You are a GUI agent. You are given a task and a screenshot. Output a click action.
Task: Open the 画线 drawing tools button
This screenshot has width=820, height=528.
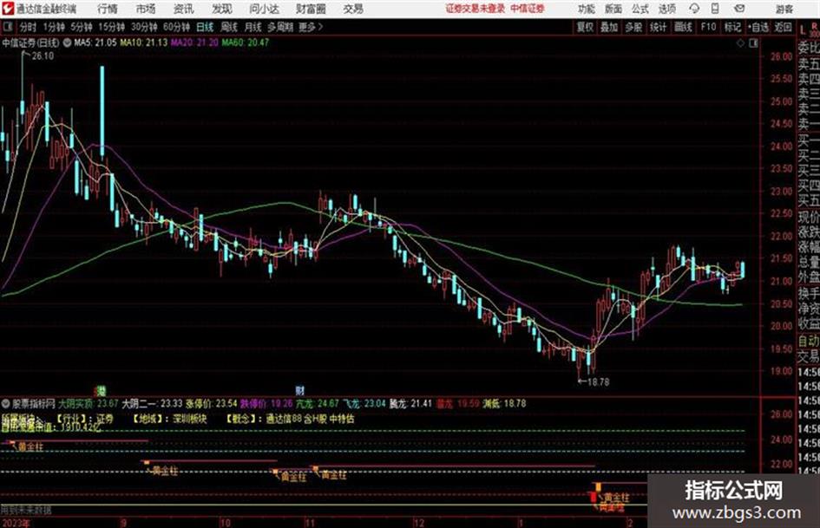point(684,27)
